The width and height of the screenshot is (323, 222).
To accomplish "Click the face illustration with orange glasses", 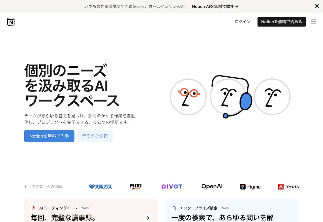I will 188,97.
